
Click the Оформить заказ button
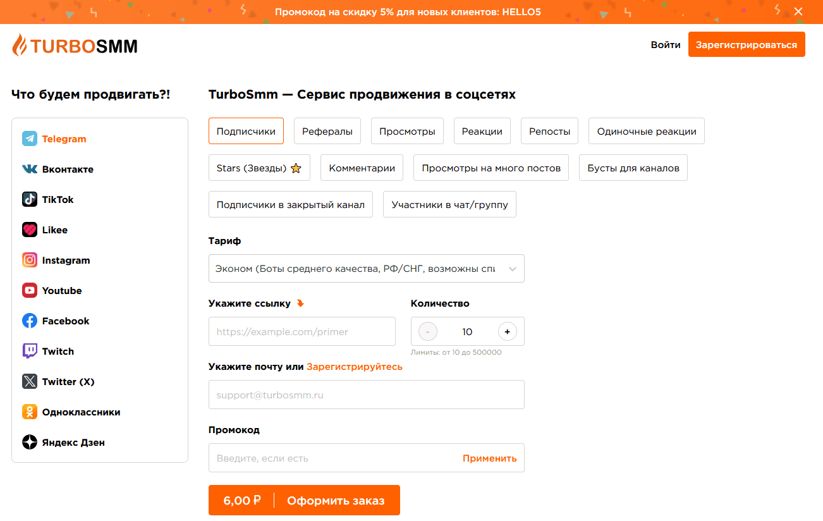pos(304,500)
